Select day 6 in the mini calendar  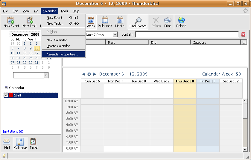(x=12, y=48)
